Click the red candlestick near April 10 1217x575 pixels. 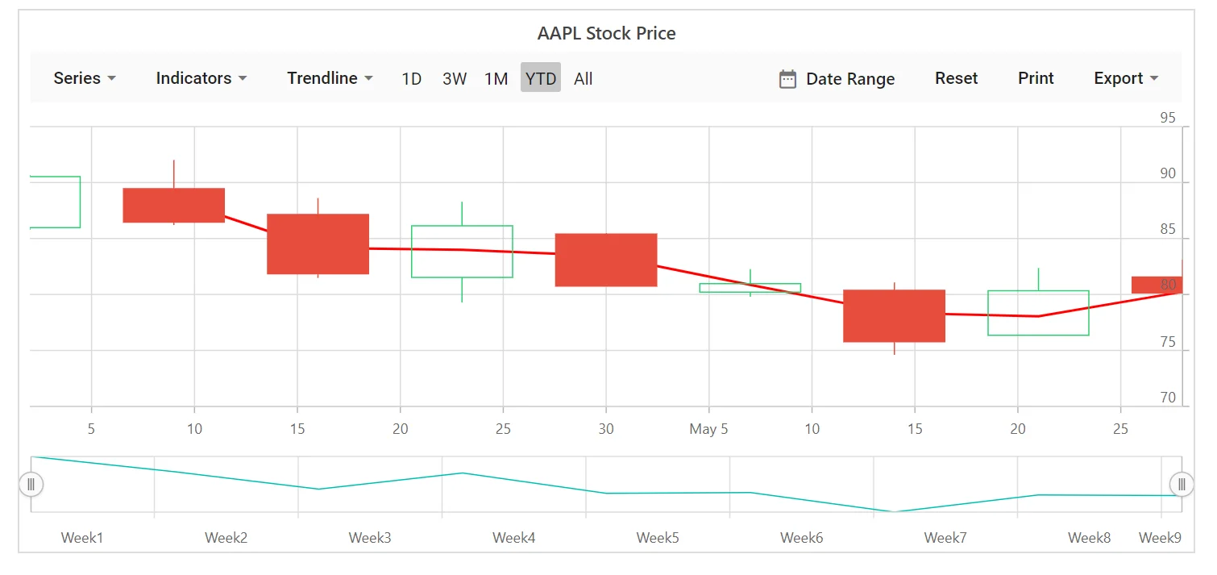point(174,206)
